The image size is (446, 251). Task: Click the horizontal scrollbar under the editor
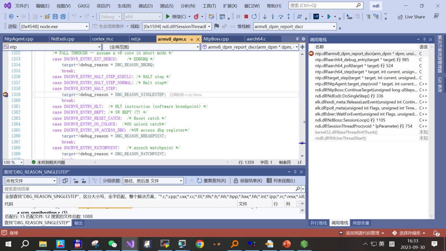click(161, 162)
